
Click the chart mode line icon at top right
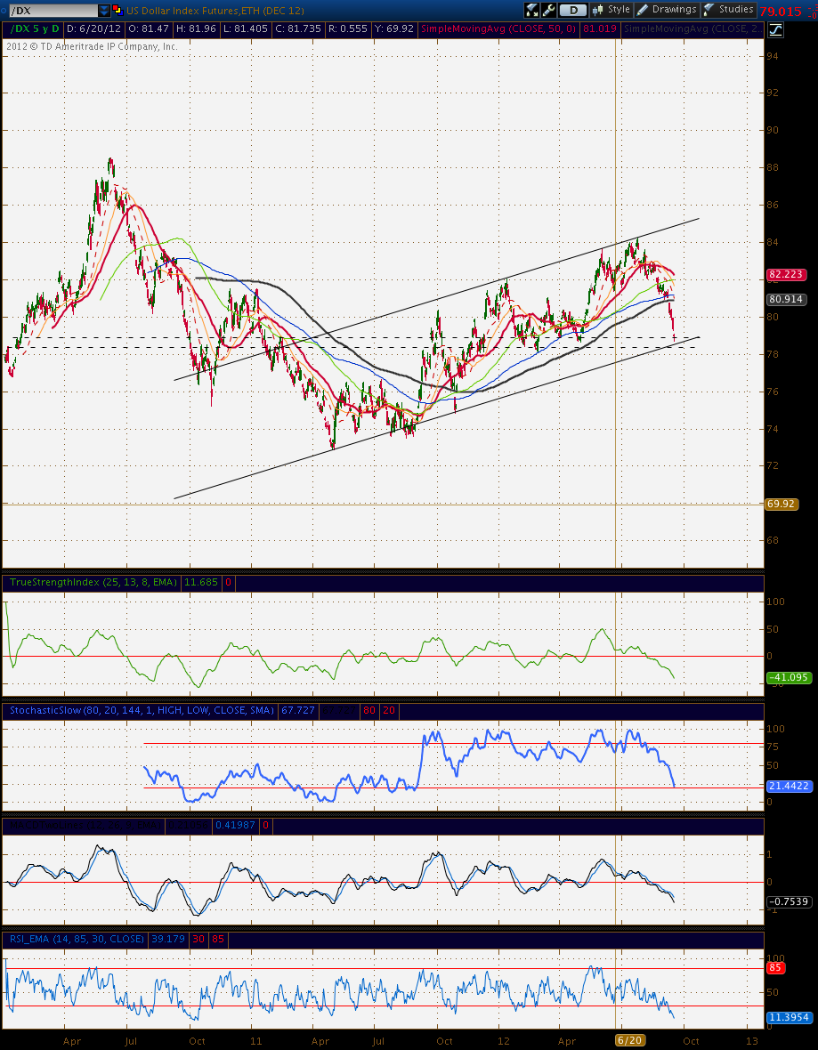pyautogui.click(x=776, y=29)
